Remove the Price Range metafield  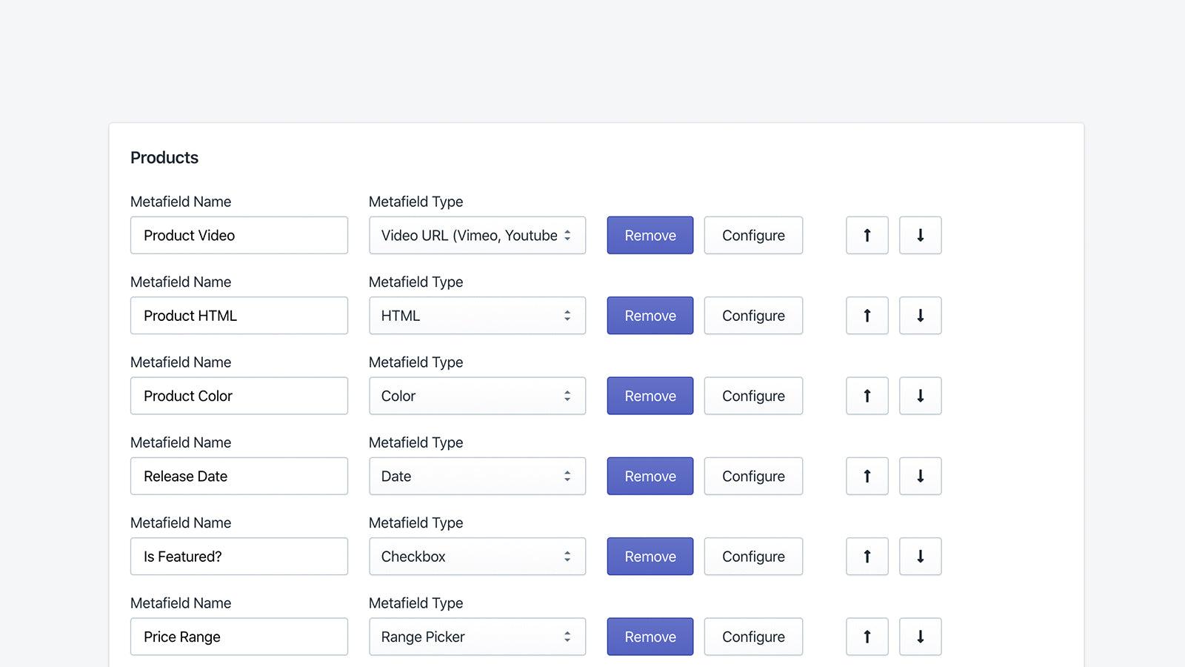(650, 636)
